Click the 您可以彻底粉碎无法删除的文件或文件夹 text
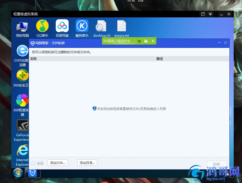Screen dimensions: 242x183 (x=62, y=52)
